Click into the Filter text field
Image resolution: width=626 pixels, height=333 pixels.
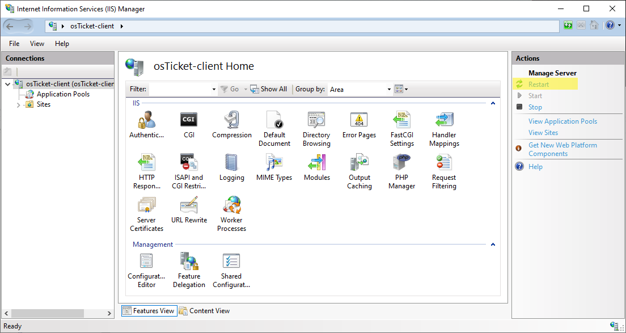coord(180,90)
